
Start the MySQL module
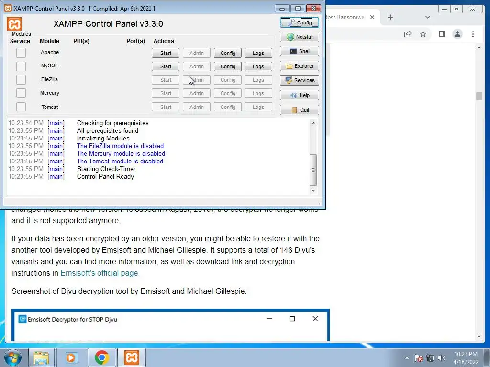166,66
